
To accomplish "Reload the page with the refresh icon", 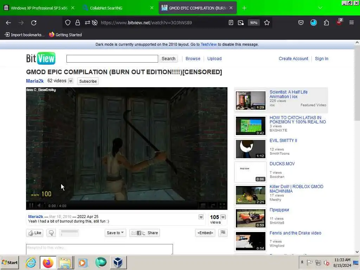I will 34,23.
